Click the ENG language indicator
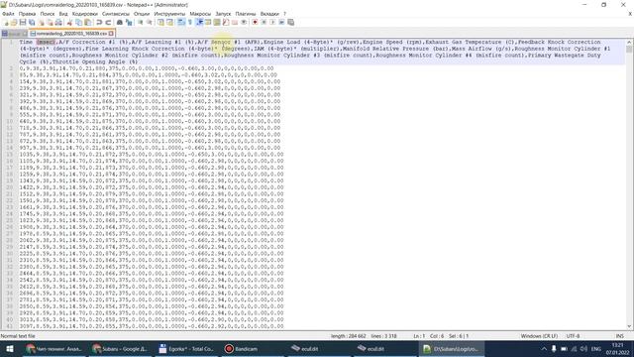Image resolution: width=634 pixels, height=357 pixels. [x=596, y=348]
